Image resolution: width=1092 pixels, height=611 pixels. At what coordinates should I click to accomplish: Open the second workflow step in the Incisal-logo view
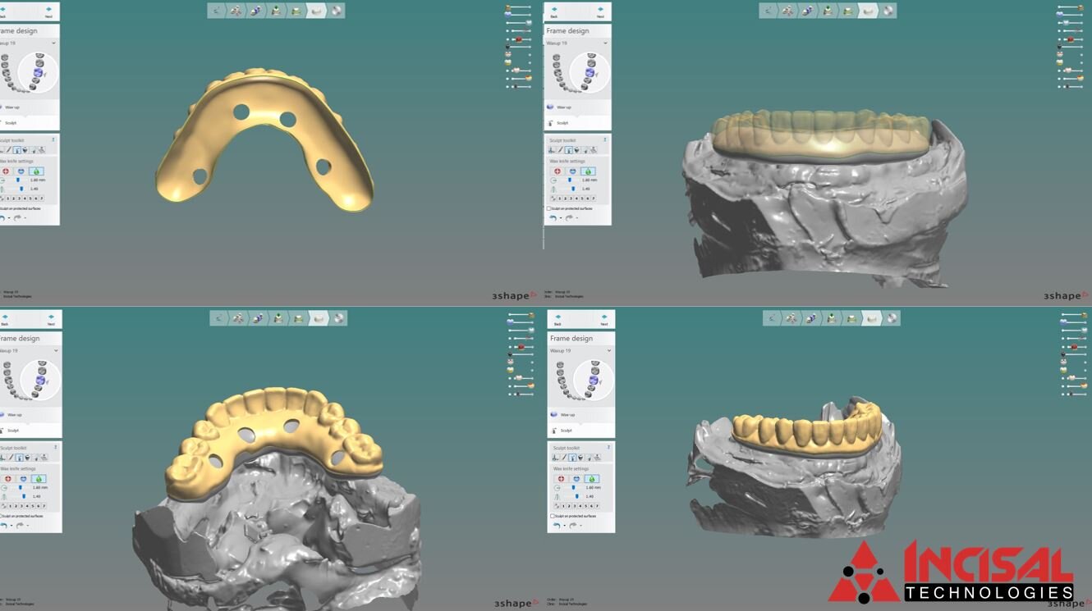click(792, 317)
